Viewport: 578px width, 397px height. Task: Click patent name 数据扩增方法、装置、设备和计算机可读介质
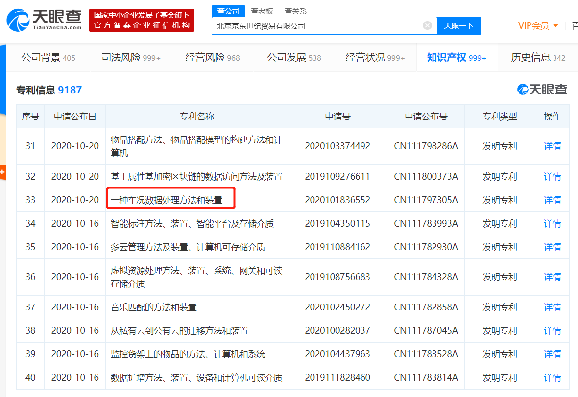(x=196, y=377)
